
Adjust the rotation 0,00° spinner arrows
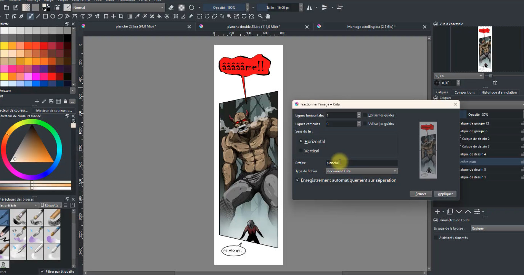point(458,83)
